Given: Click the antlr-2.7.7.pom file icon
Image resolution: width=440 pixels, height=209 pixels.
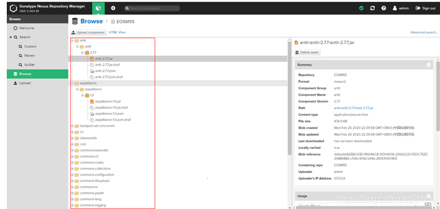Looking at the screenshot, I should click(92, 71).
